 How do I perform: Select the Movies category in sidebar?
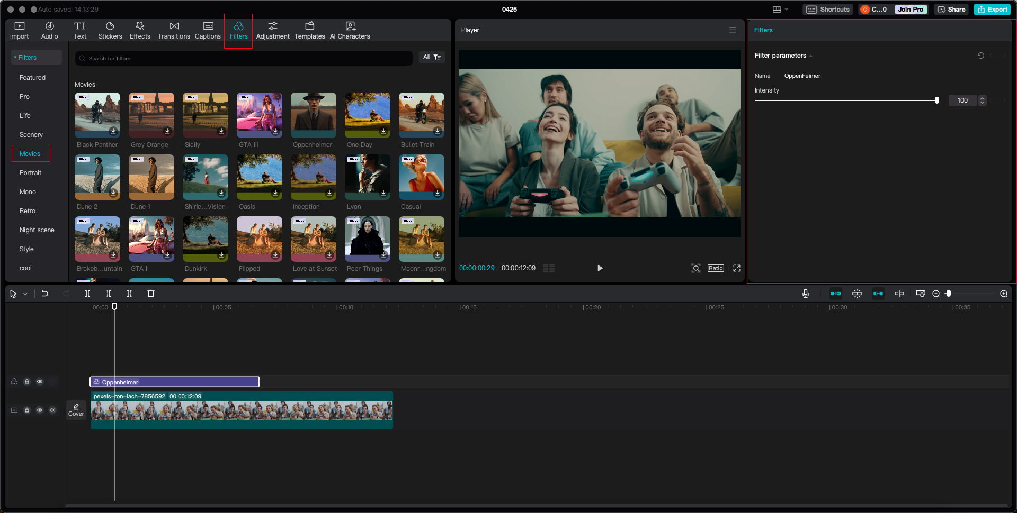click(x=30, y=153)
